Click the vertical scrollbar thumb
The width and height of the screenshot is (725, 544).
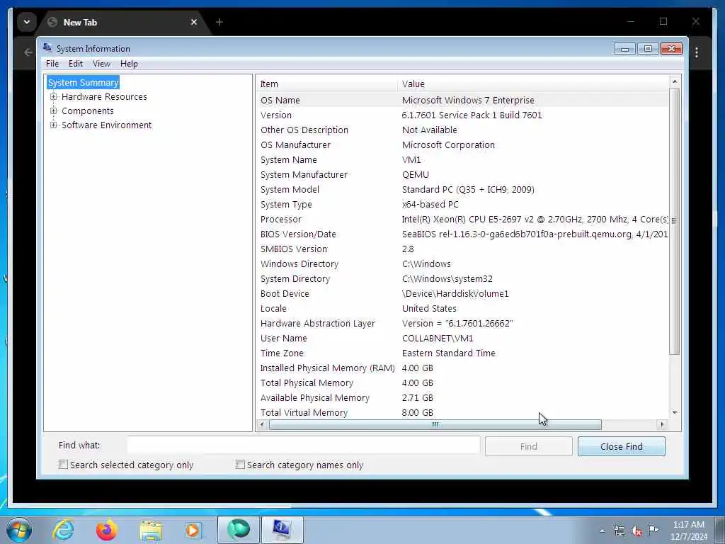[675, 221]
